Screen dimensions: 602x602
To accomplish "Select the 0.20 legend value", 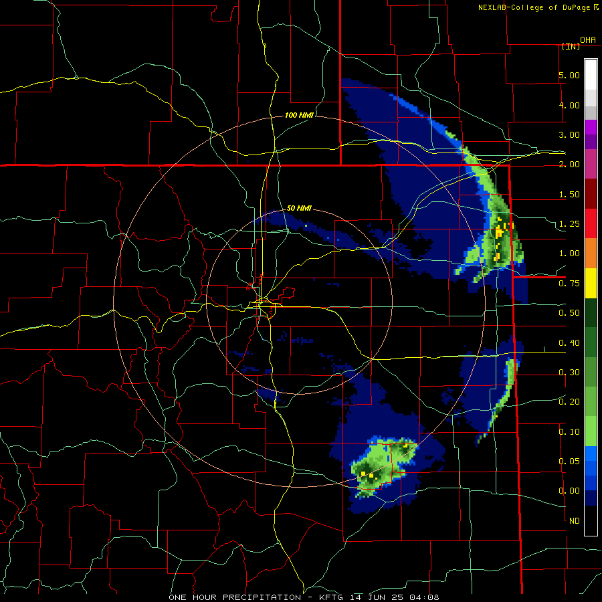I will pos(569,401).
